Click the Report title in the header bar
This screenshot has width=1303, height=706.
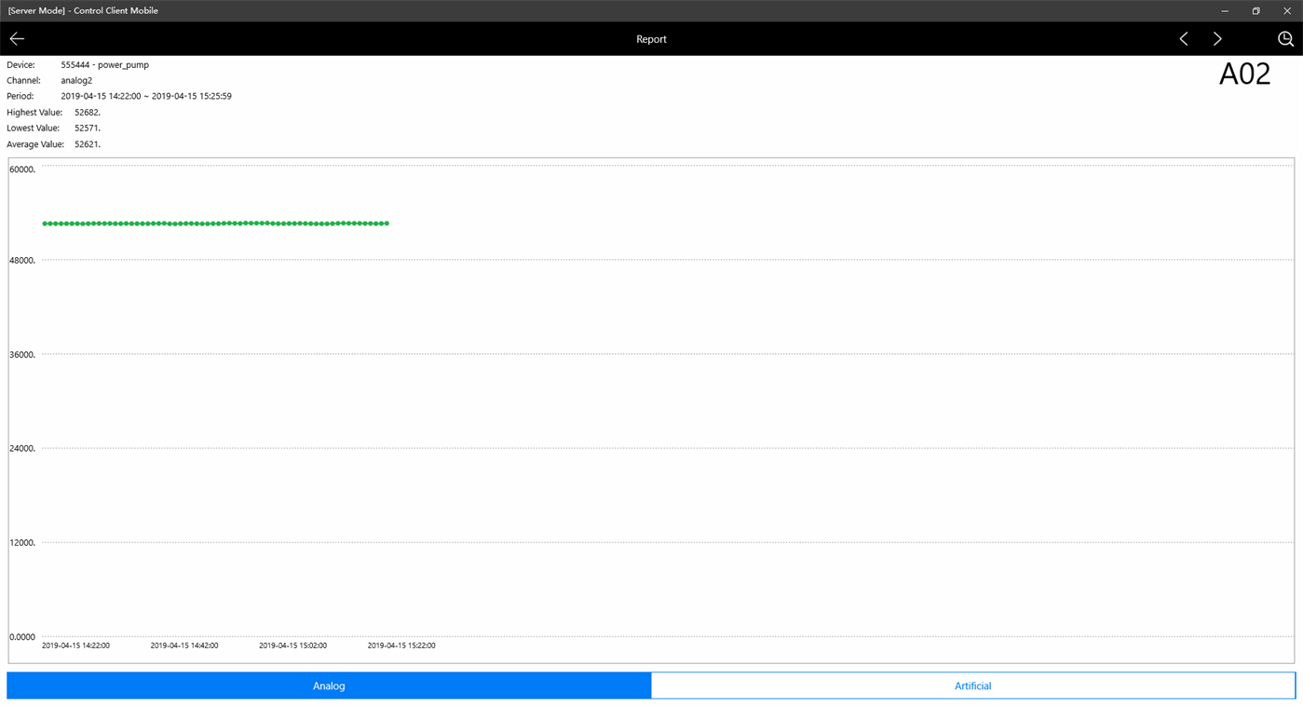coord(651,38)
